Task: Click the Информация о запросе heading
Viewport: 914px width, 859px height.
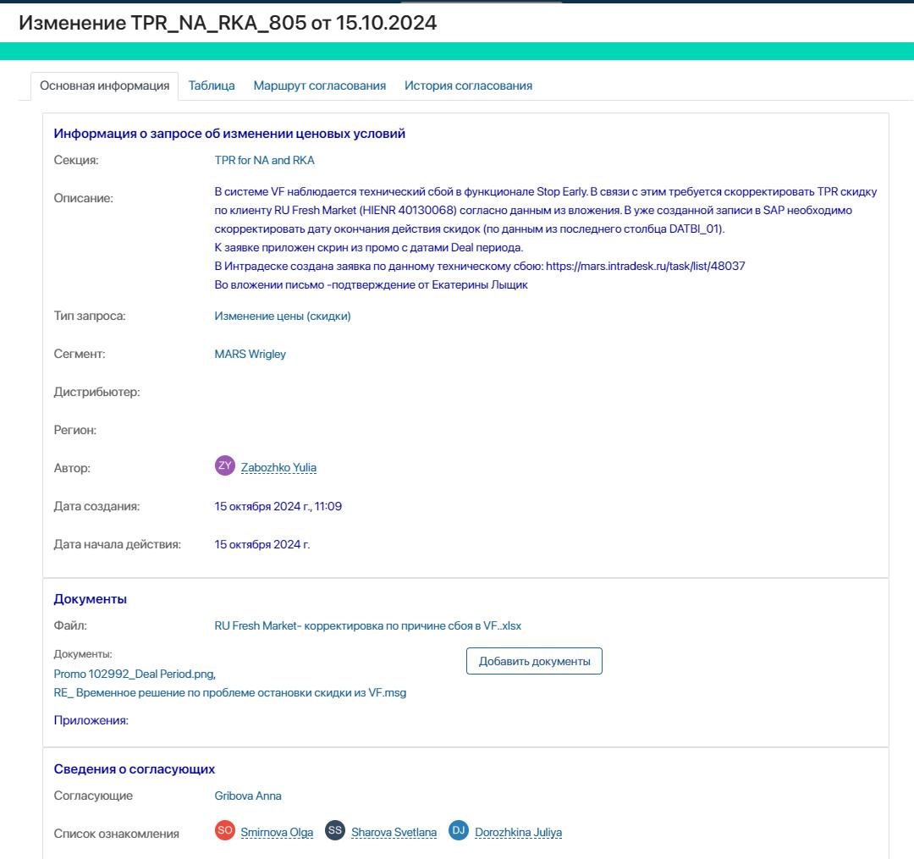Action: (x=229, y=134)
